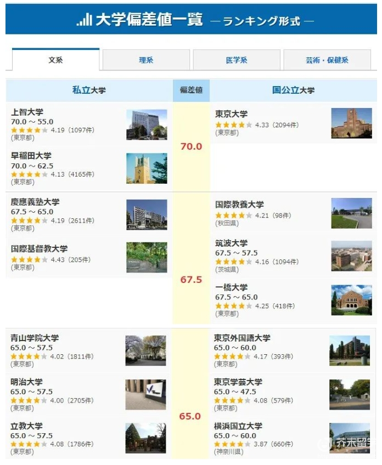
Task: Click the 東京外国語大学 star rating
Action: coord(232,356)
